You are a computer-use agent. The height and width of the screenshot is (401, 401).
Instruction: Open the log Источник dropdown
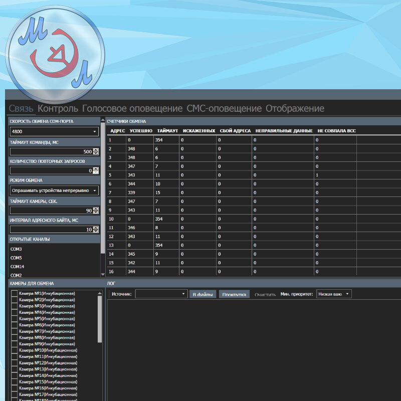(x=161, y=294)
